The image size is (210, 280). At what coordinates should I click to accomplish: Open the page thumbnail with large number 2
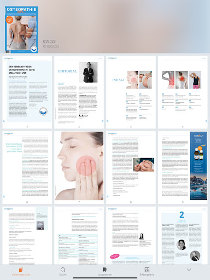[183, 235]
